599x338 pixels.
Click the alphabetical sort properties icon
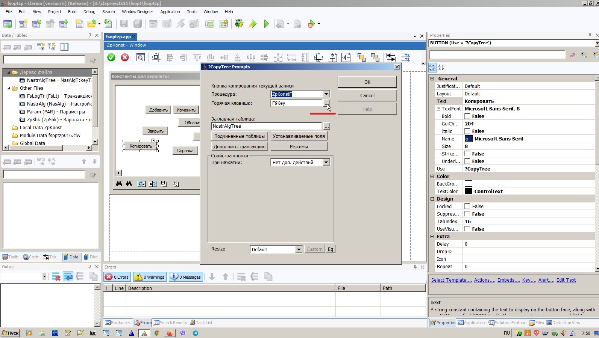pyautogui.click(x=441, y=68)
